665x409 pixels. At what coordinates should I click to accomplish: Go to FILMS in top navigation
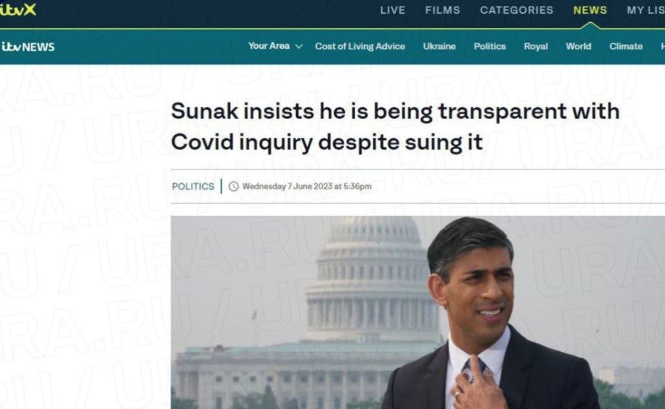click(443, 10)
